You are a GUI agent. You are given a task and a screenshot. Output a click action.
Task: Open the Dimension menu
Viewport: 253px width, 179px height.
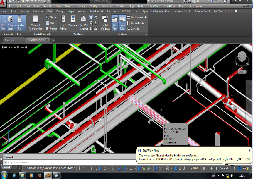80,6
